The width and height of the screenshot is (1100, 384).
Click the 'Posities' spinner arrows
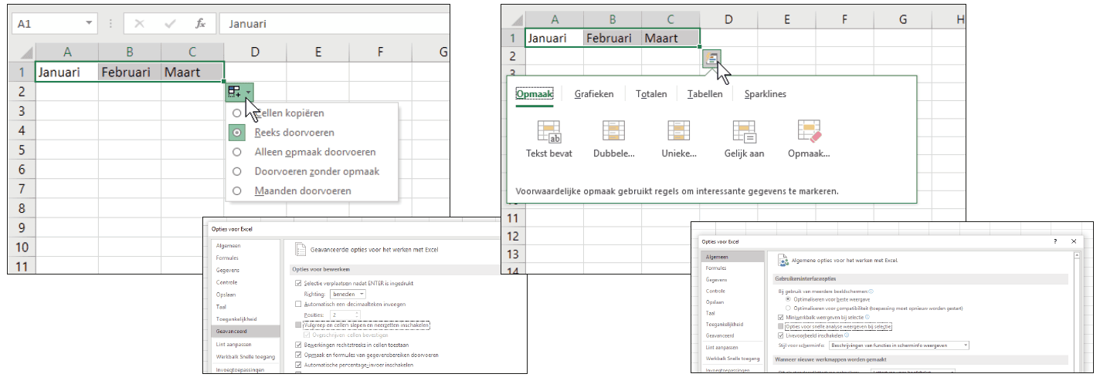point(358,315)
